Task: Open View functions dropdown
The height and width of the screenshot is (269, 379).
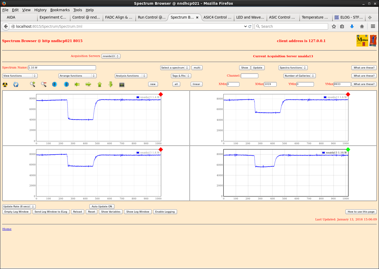Action: coord(20,76)
